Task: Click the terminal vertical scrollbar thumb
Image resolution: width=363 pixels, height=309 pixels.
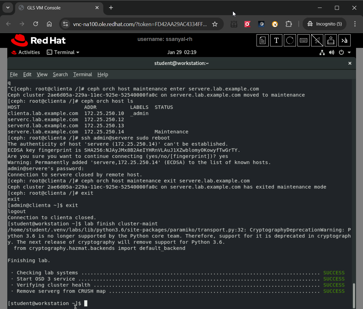Action: click(x=353, y=295)
